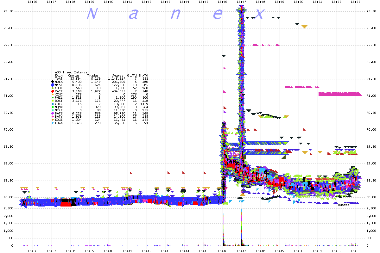Click the Trades column header in legend
Screen dimensions: 380x253
[x=93, y=76]
